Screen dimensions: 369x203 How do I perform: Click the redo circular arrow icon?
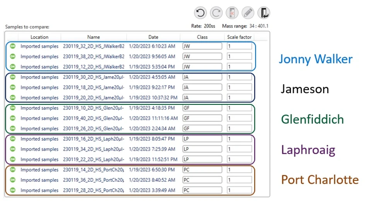pos(216,13)
